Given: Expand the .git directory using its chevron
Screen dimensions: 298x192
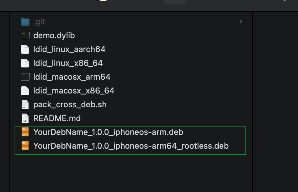Looking at the screenshot, I should pos(241,22).
